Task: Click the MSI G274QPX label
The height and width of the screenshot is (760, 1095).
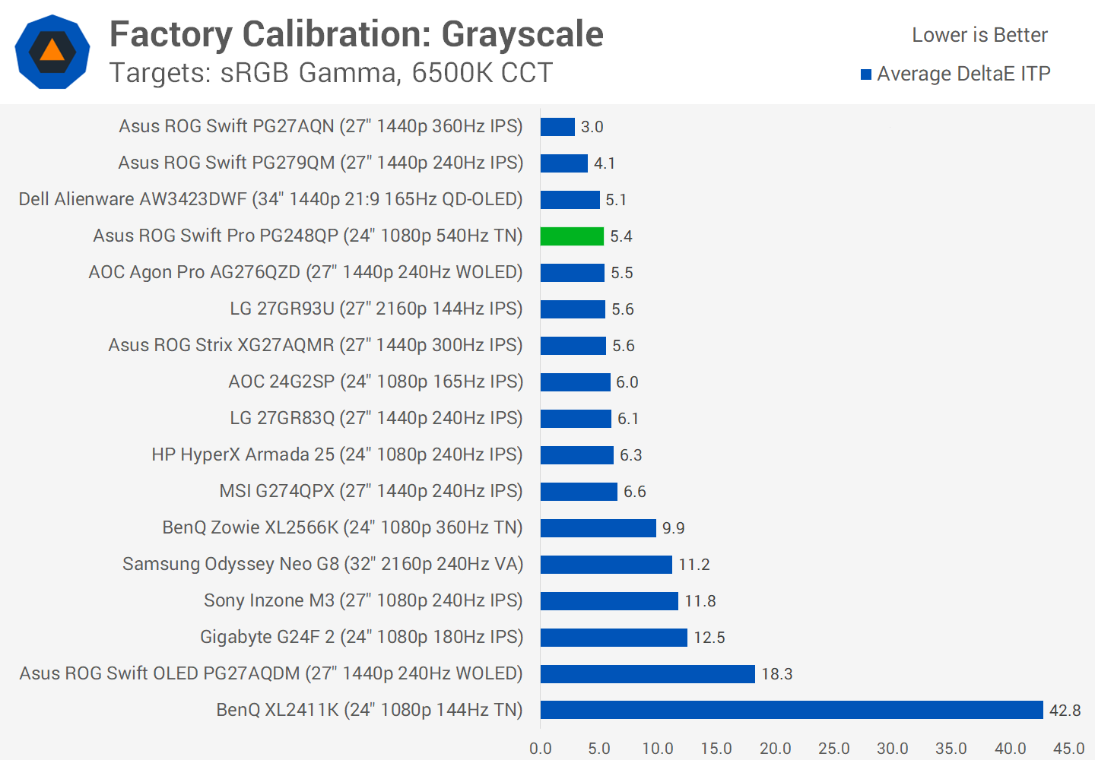Action: click(x=371, y=491)
